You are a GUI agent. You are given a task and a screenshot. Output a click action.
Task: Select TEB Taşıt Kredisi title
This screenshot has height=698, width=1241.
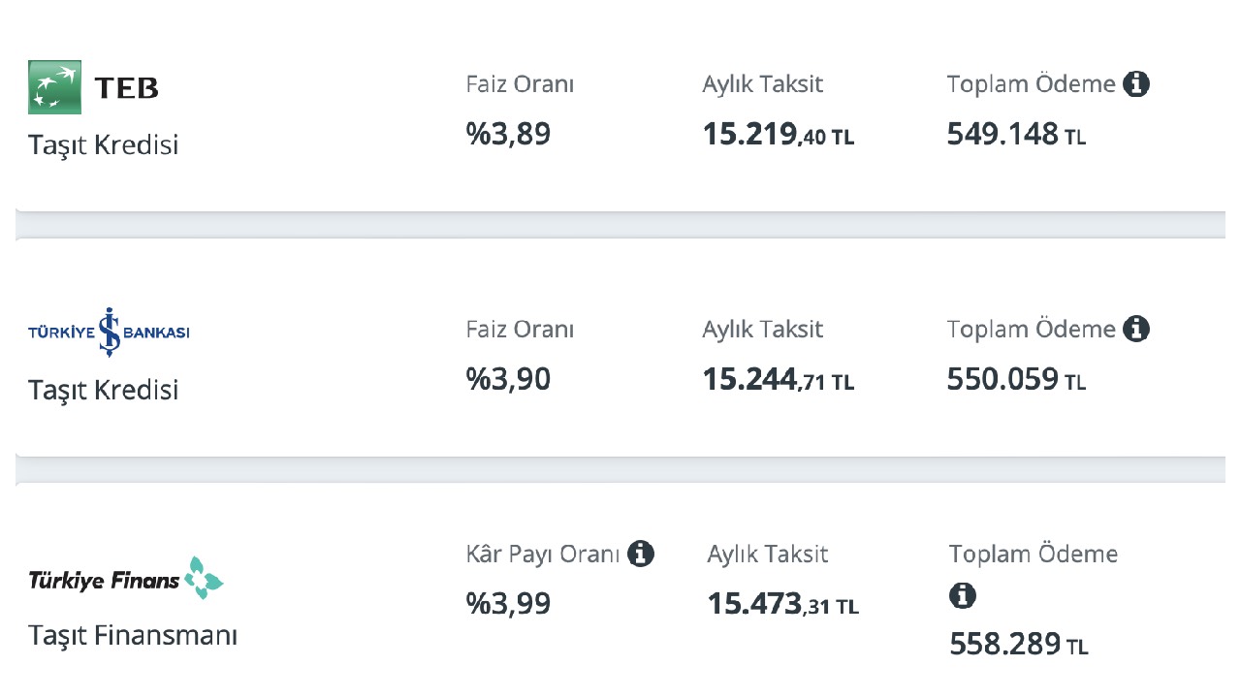pos(104,145)
